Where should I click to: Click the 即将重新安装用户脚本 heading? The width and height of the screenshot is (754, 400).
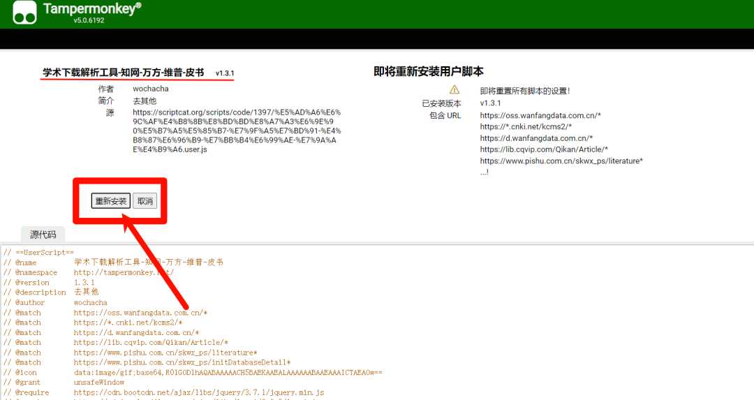click(x=429, y=71)
